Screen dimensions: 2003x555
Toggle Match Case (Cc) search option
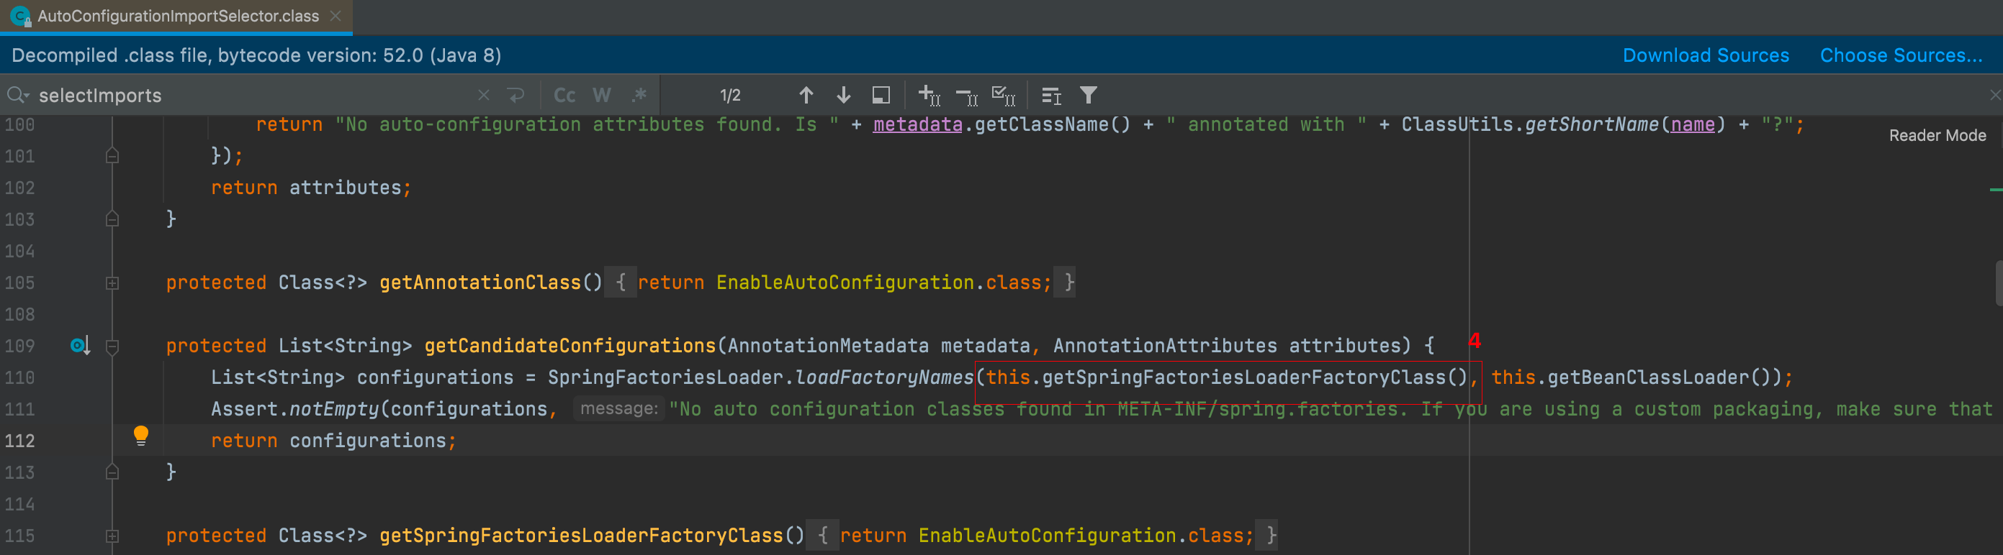coord(564,96)
